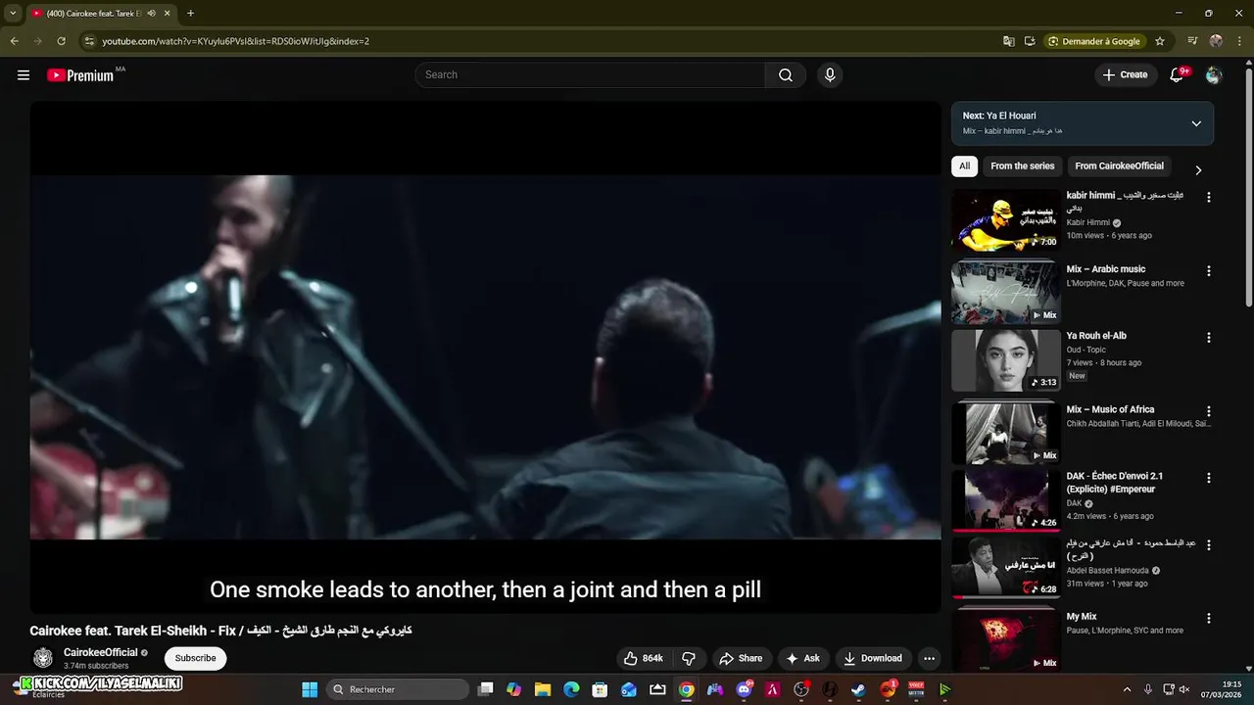Image resolution: width=1254 pixels, height=705 pixels.
Task: Open File Explorer from taskbar
Action: pyautogui.click(x=543, y=689)
